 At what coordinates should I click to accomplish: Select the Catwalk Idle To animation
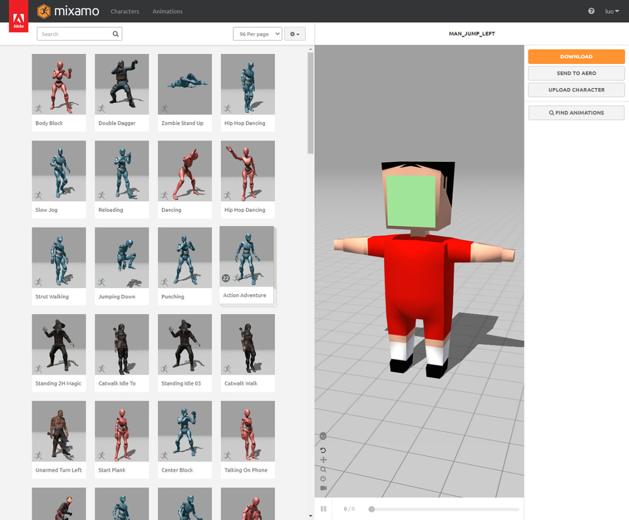coord(122,352)
